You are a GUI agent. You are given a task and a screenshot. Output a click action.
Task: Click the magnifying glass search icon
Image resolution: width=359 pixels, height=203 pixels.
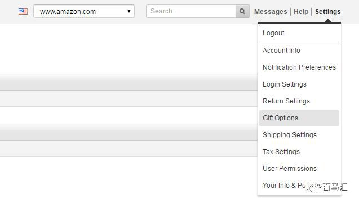click(242, 11)
